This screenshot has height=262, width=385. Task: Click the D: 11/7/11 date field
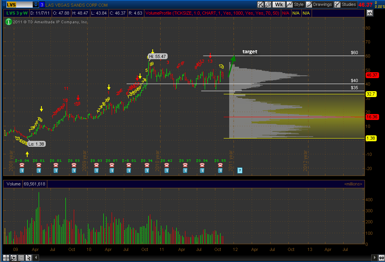click(x=40, y=13)
